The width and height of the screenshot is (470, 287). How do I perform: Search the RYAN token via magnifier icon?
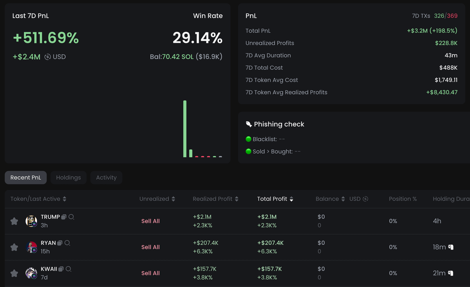[67, 243]
